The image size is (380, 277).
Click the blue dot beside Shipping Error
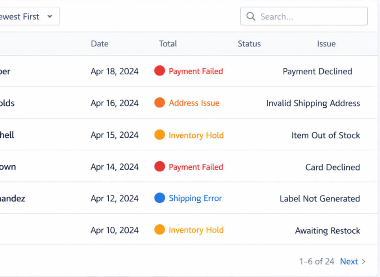coord(159,198)
